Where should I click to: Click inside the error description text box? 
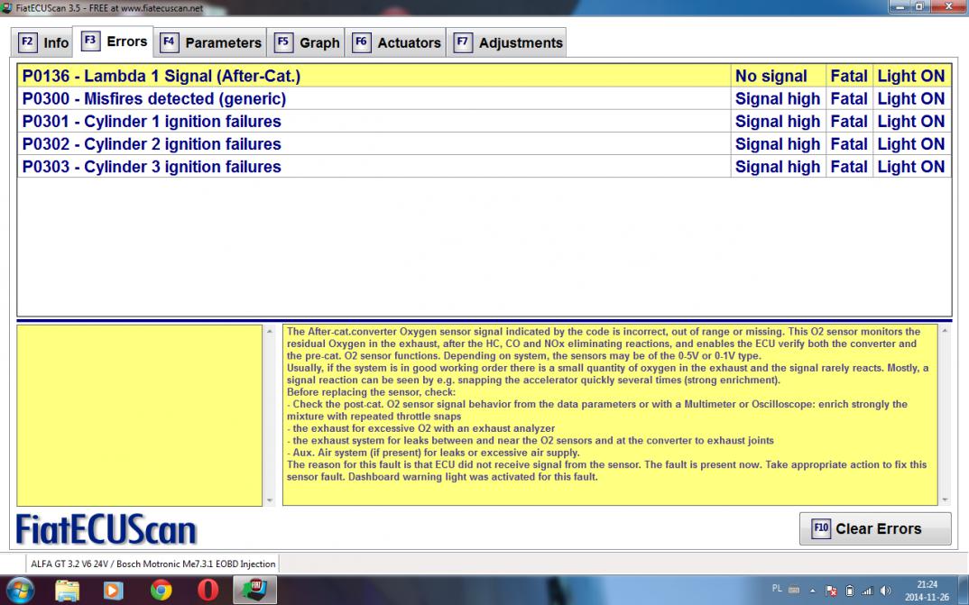click(610, 415)
